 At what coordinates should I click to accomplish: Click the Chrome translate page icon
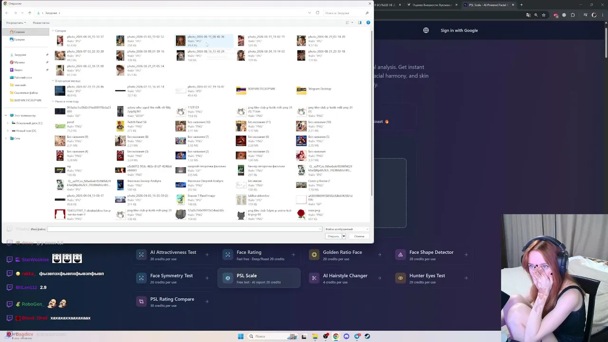point(528,15)
